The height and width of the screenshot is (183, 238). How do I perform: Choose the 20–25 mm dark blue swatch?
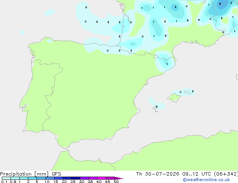pyautogui.click(x=67, y=178)
